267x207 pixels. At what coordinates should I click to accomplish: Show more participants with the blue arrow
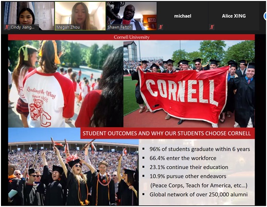point(265,16)
